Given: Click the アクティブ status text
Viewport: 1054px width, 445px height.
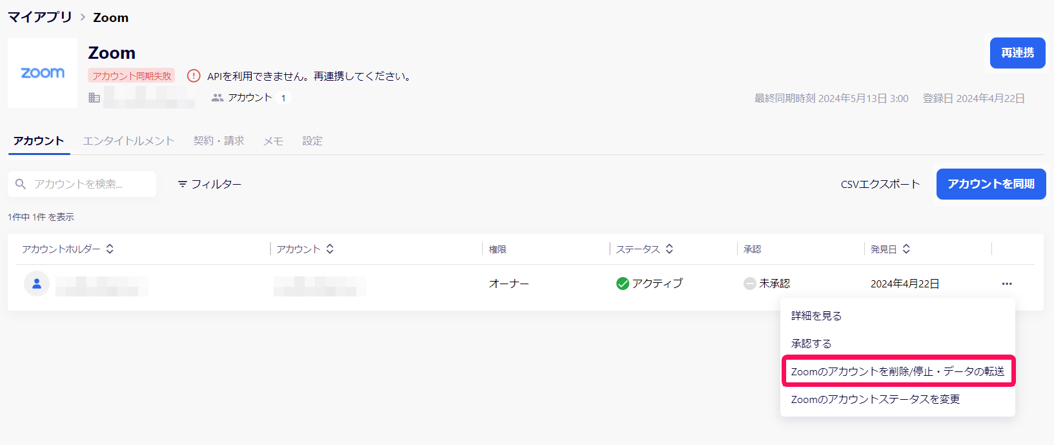Looking at the screenshot, I should (x=657, y=284).
